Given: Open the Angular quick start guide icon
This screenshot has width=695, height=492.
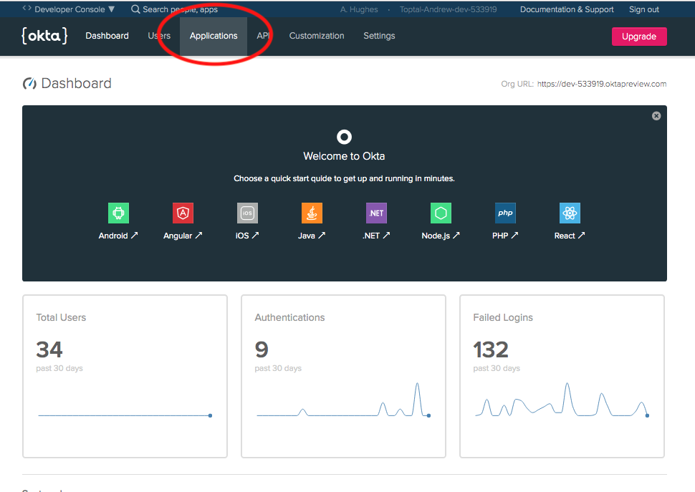Looking at the screenshot, I should pyautogui.click(x=183, y=213).
